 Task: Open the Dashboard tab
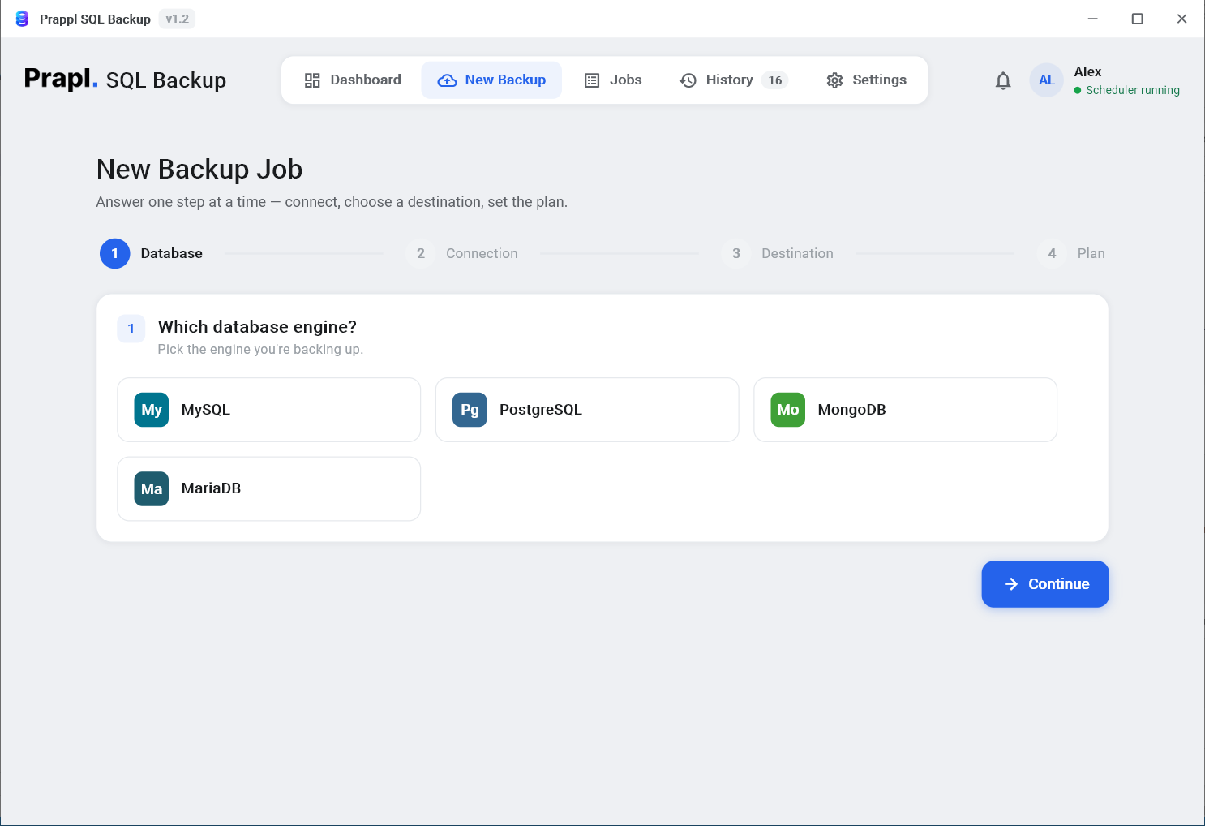(353, 80)
